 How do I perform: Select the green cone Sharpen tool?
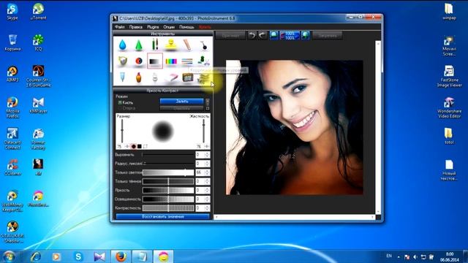click(x=138, y=45)
